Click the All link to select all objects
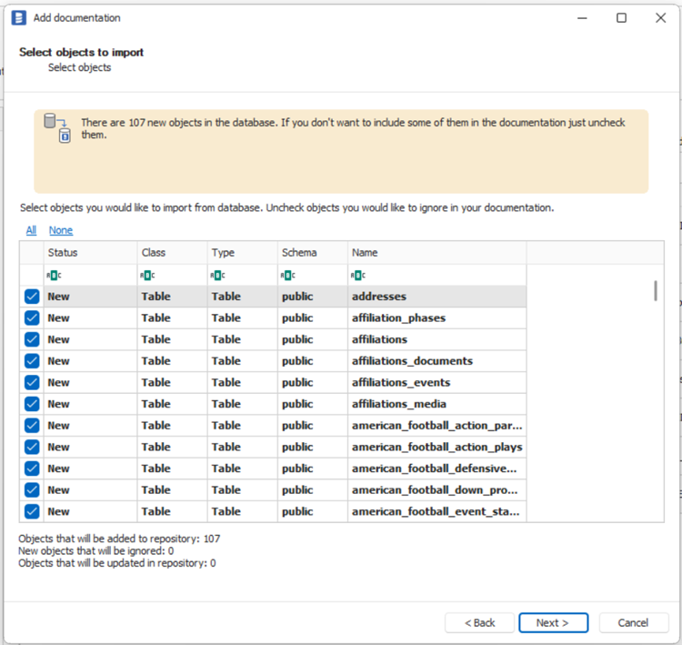 coord(31,230)
